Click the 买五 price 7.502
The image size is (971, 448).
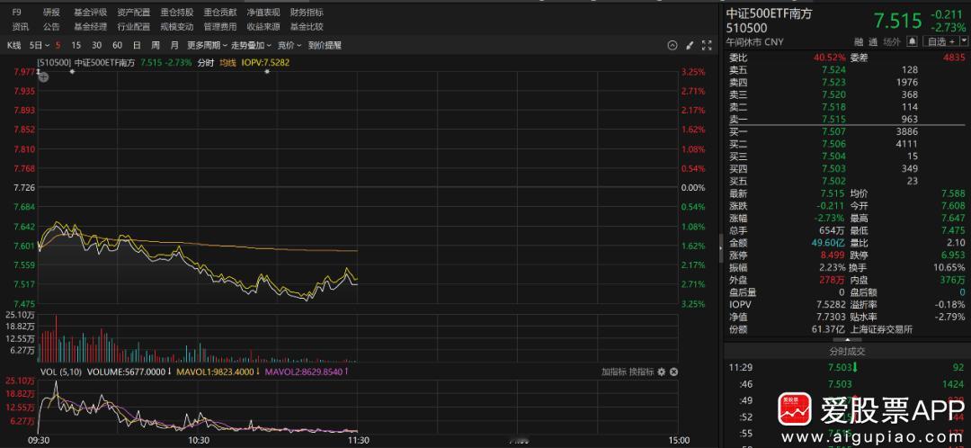pos(833,181)
